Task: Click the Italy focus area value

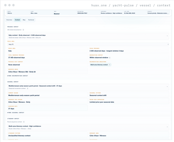Action: 10,51
